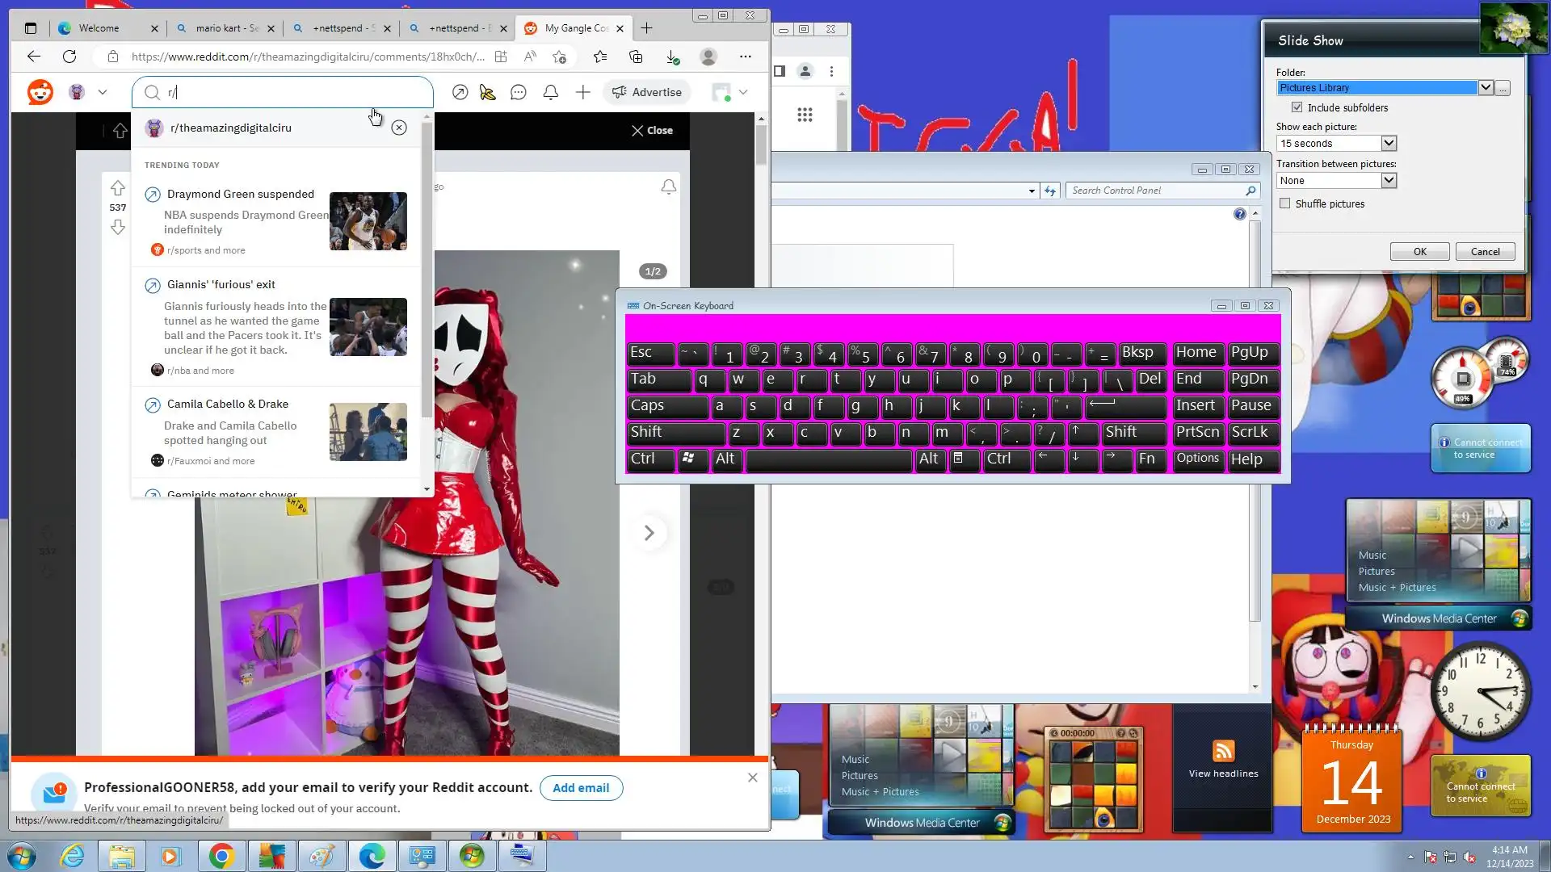Click the Reddit chat bubble icon
The width and height of the screenshot is (1551, 872).
point(519,93)
